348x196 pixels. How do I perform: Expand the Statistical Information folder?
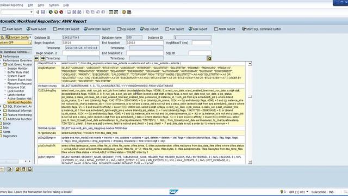pos(1,111)
